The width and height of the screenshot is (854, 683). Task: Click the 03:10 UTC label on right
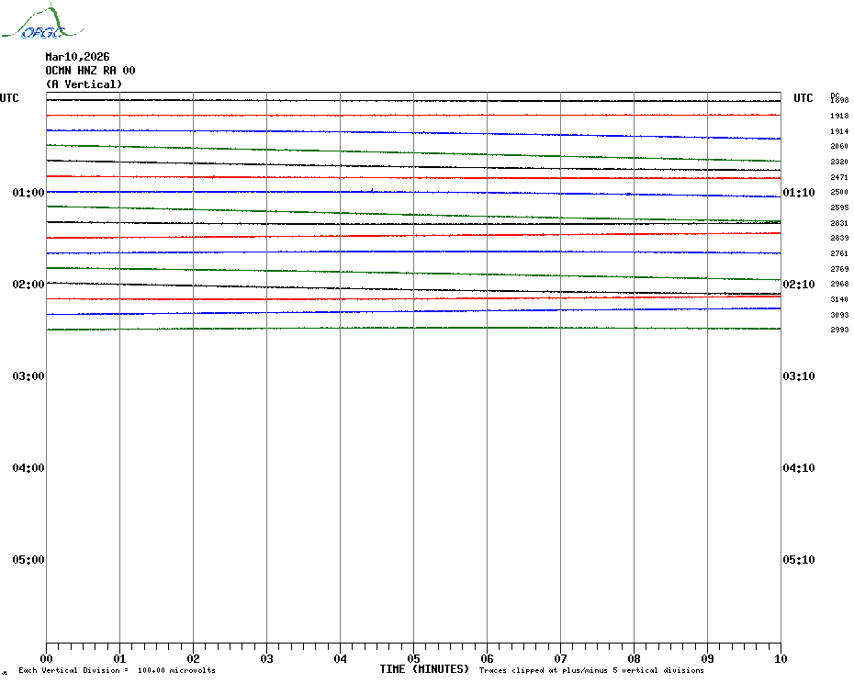coord(799,376)
